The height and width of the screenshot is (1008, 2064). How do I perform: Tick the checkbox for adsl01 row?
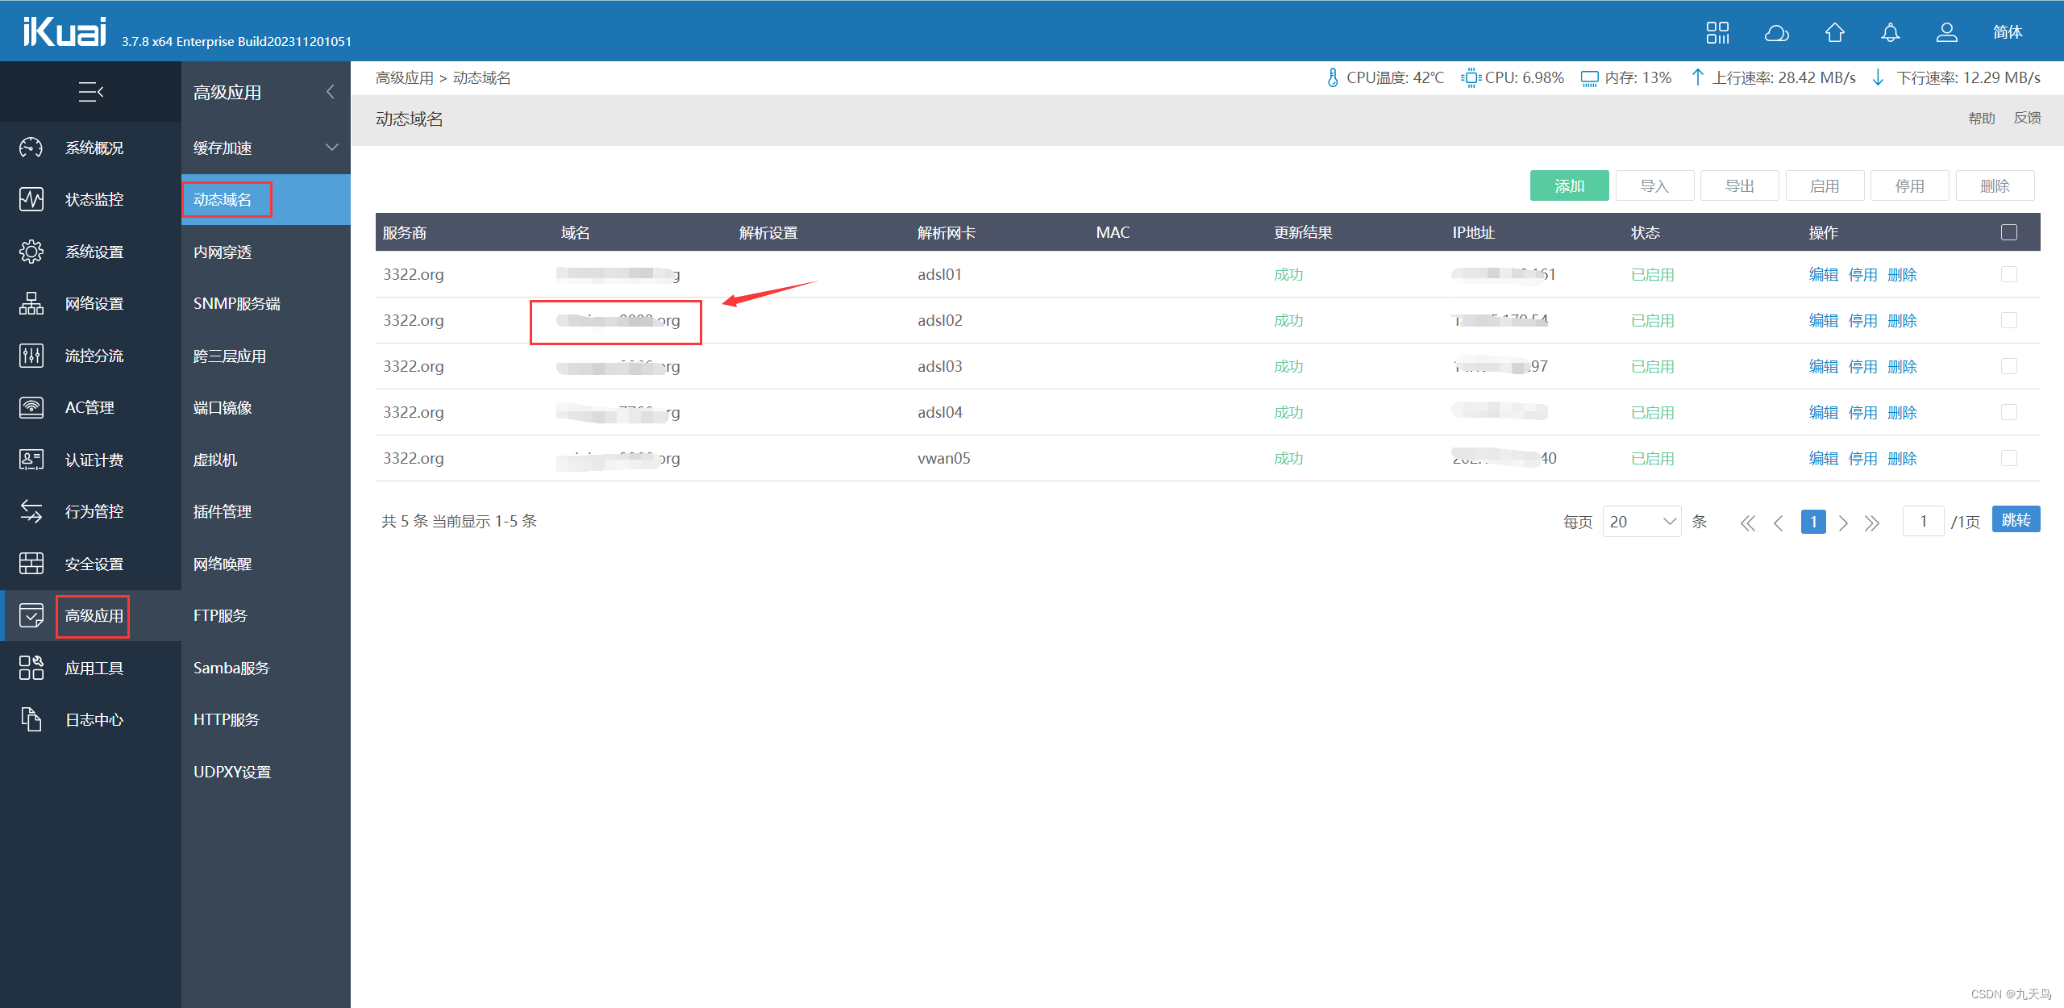click(2008, 274)
